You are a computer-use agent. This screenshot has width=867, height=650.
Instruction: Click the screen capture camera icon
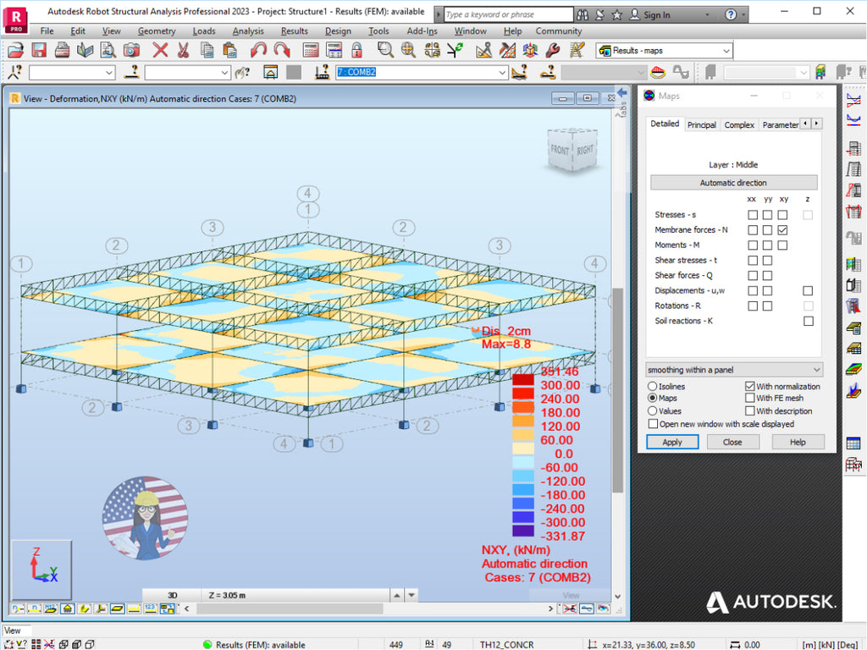point(132,49)
